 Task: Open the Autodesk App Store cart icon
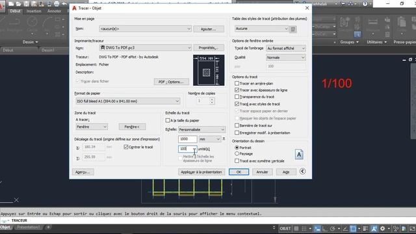[343, 4]
